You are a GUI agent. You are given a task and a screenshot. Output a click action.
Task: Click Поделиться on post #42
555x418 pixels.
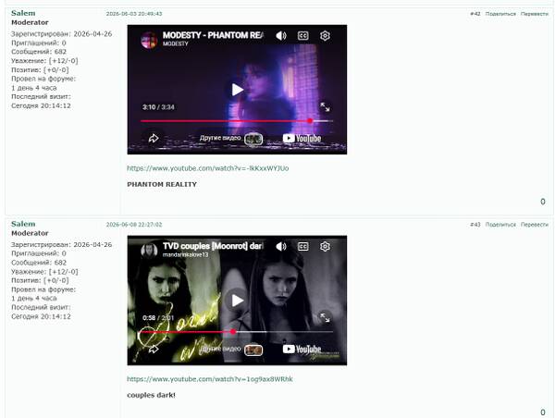(500, 14)
